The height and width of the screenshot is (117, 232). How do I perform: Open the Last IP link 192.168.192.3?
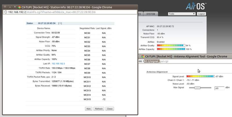[58, 64]
